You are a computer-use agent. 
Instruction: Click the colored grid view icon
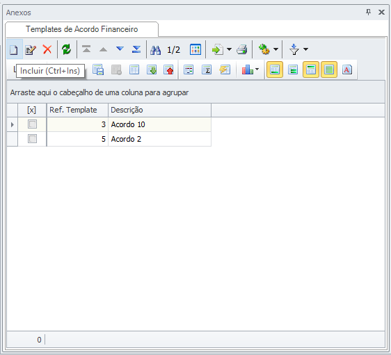195,49
